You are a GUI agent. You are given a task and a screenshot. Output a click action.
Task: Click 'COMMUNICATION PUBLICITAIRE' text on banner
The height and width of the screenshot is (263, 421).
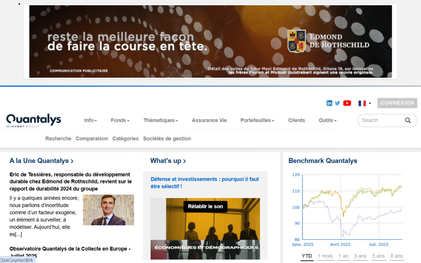click(79, 71)
